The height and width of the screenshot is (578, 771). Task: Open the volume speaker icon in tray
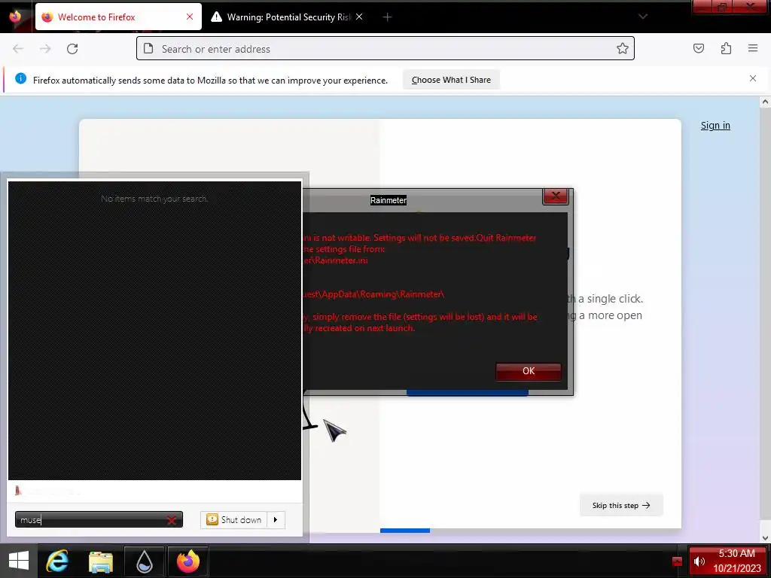click(699, 561)
